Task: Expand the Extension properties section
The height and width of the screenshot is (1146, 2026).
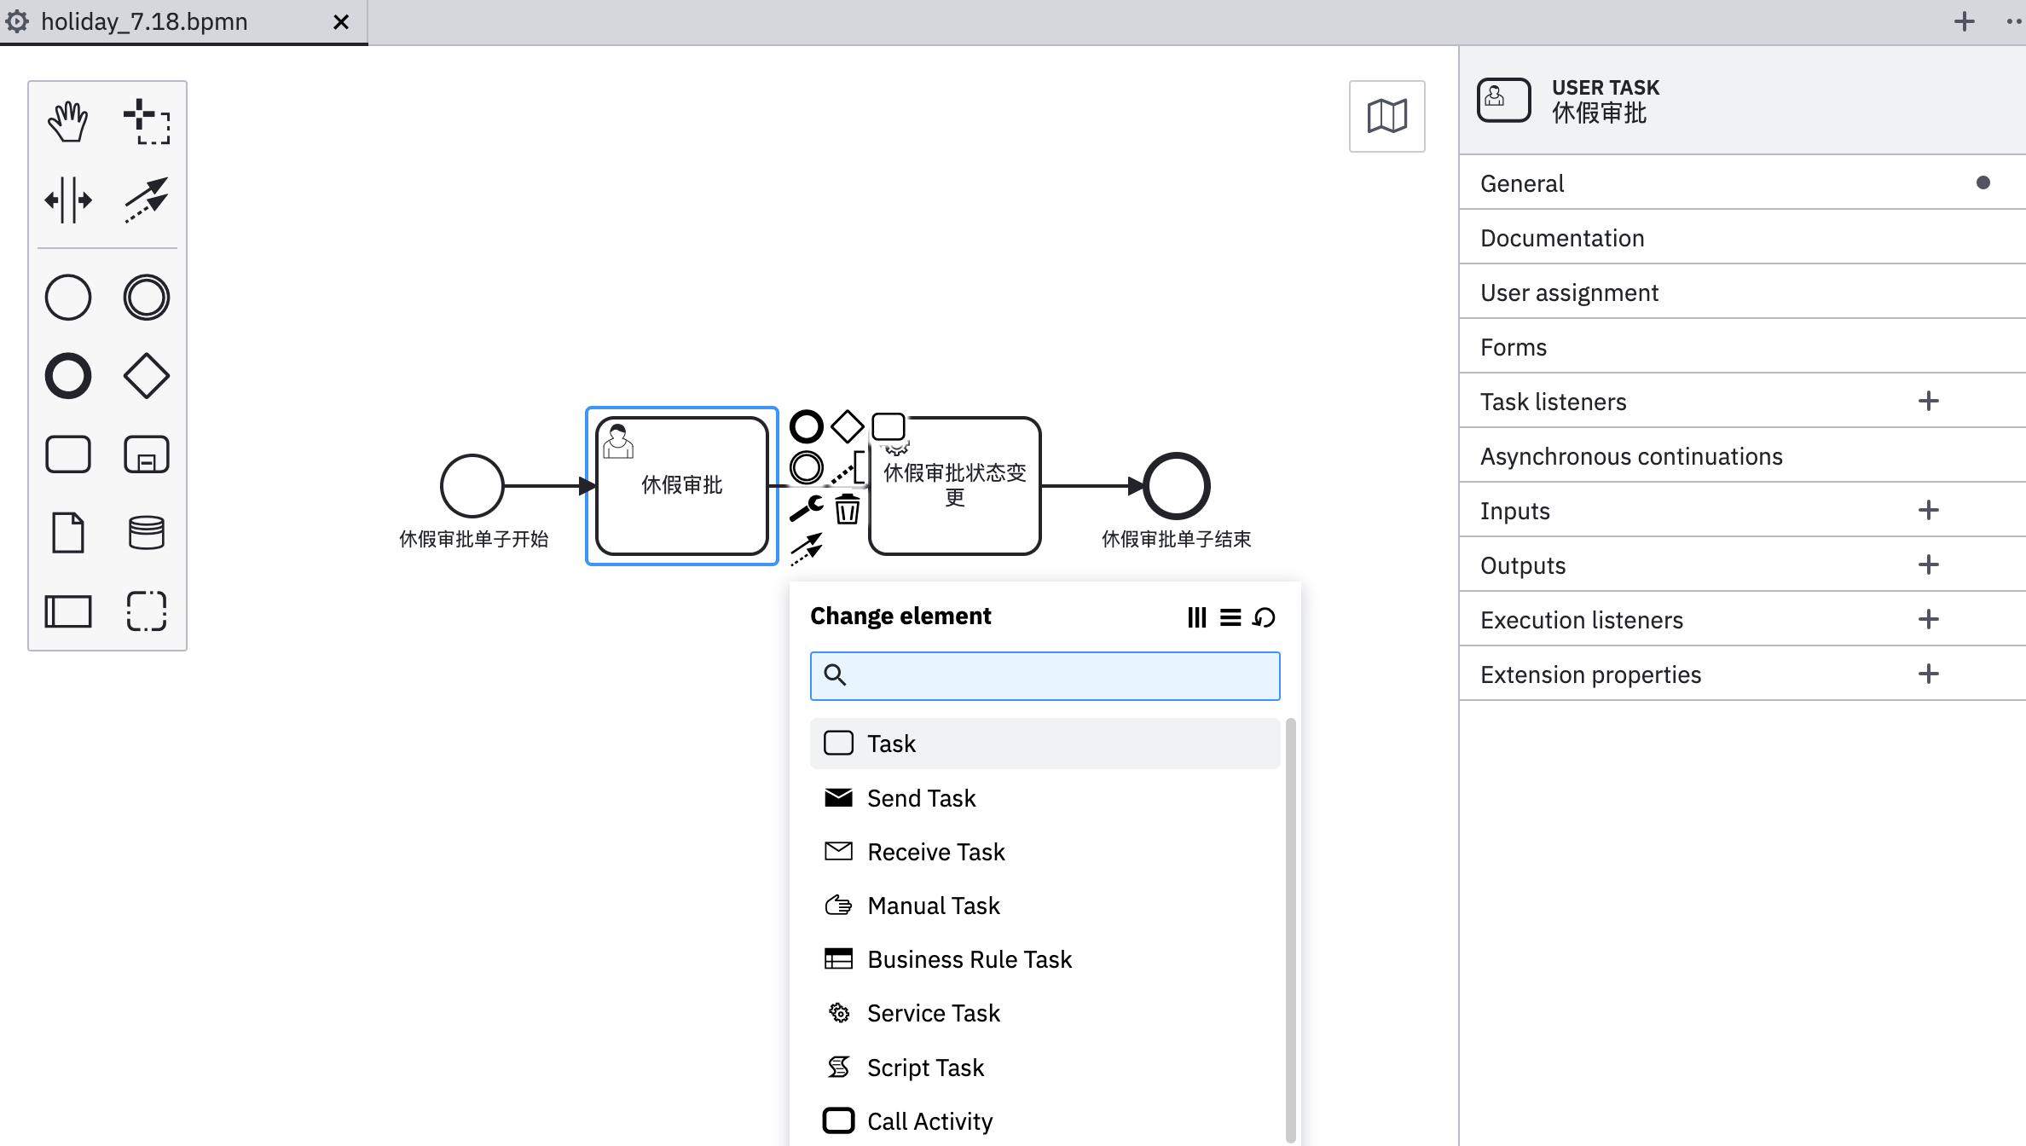Action: pos(1927,674)
